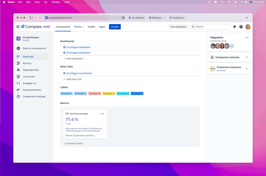Go back with the Safari back arrow

40,18
